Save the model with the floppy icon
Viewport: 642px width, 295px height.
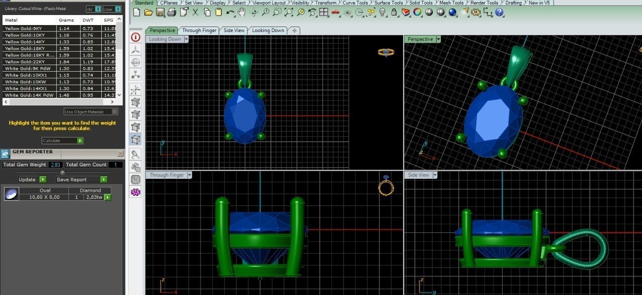pos(160,13)
